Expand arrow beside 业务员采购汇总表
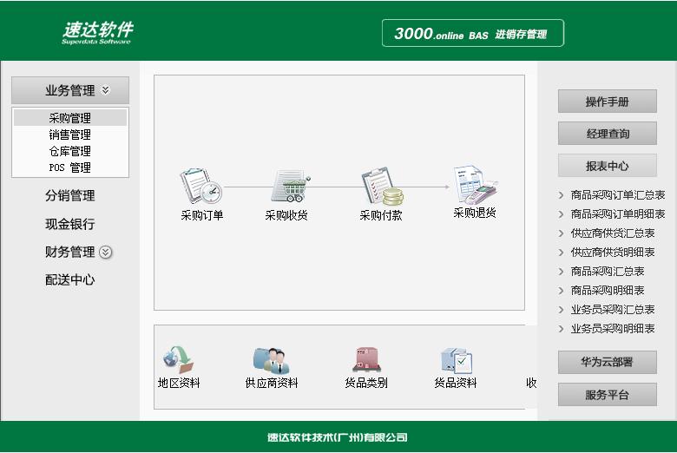The image size is (677, 453). click(561, 310)
